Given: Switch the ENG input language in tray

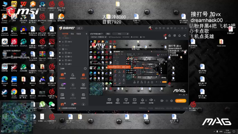Looking at the screenshot, I should coord(221,131).
